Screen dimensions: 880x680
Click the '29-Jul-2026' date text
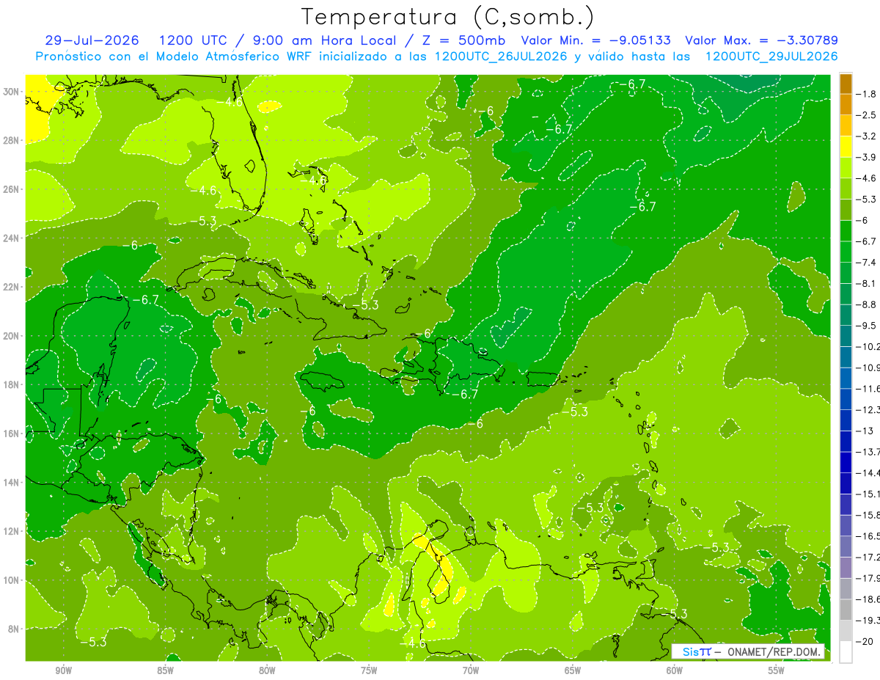click(93, 40)
